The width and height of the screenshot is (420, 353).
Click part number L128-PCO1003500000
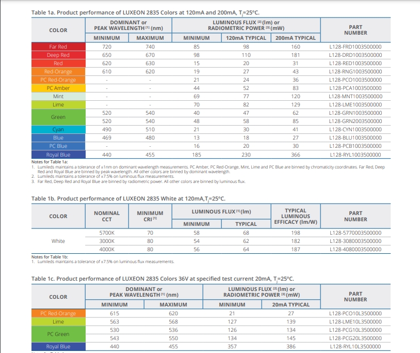[356, 80]
